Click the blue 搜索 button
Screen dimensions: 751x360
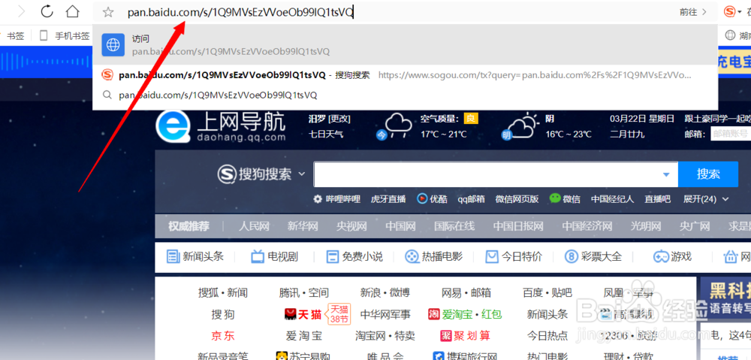click(708, 174)
